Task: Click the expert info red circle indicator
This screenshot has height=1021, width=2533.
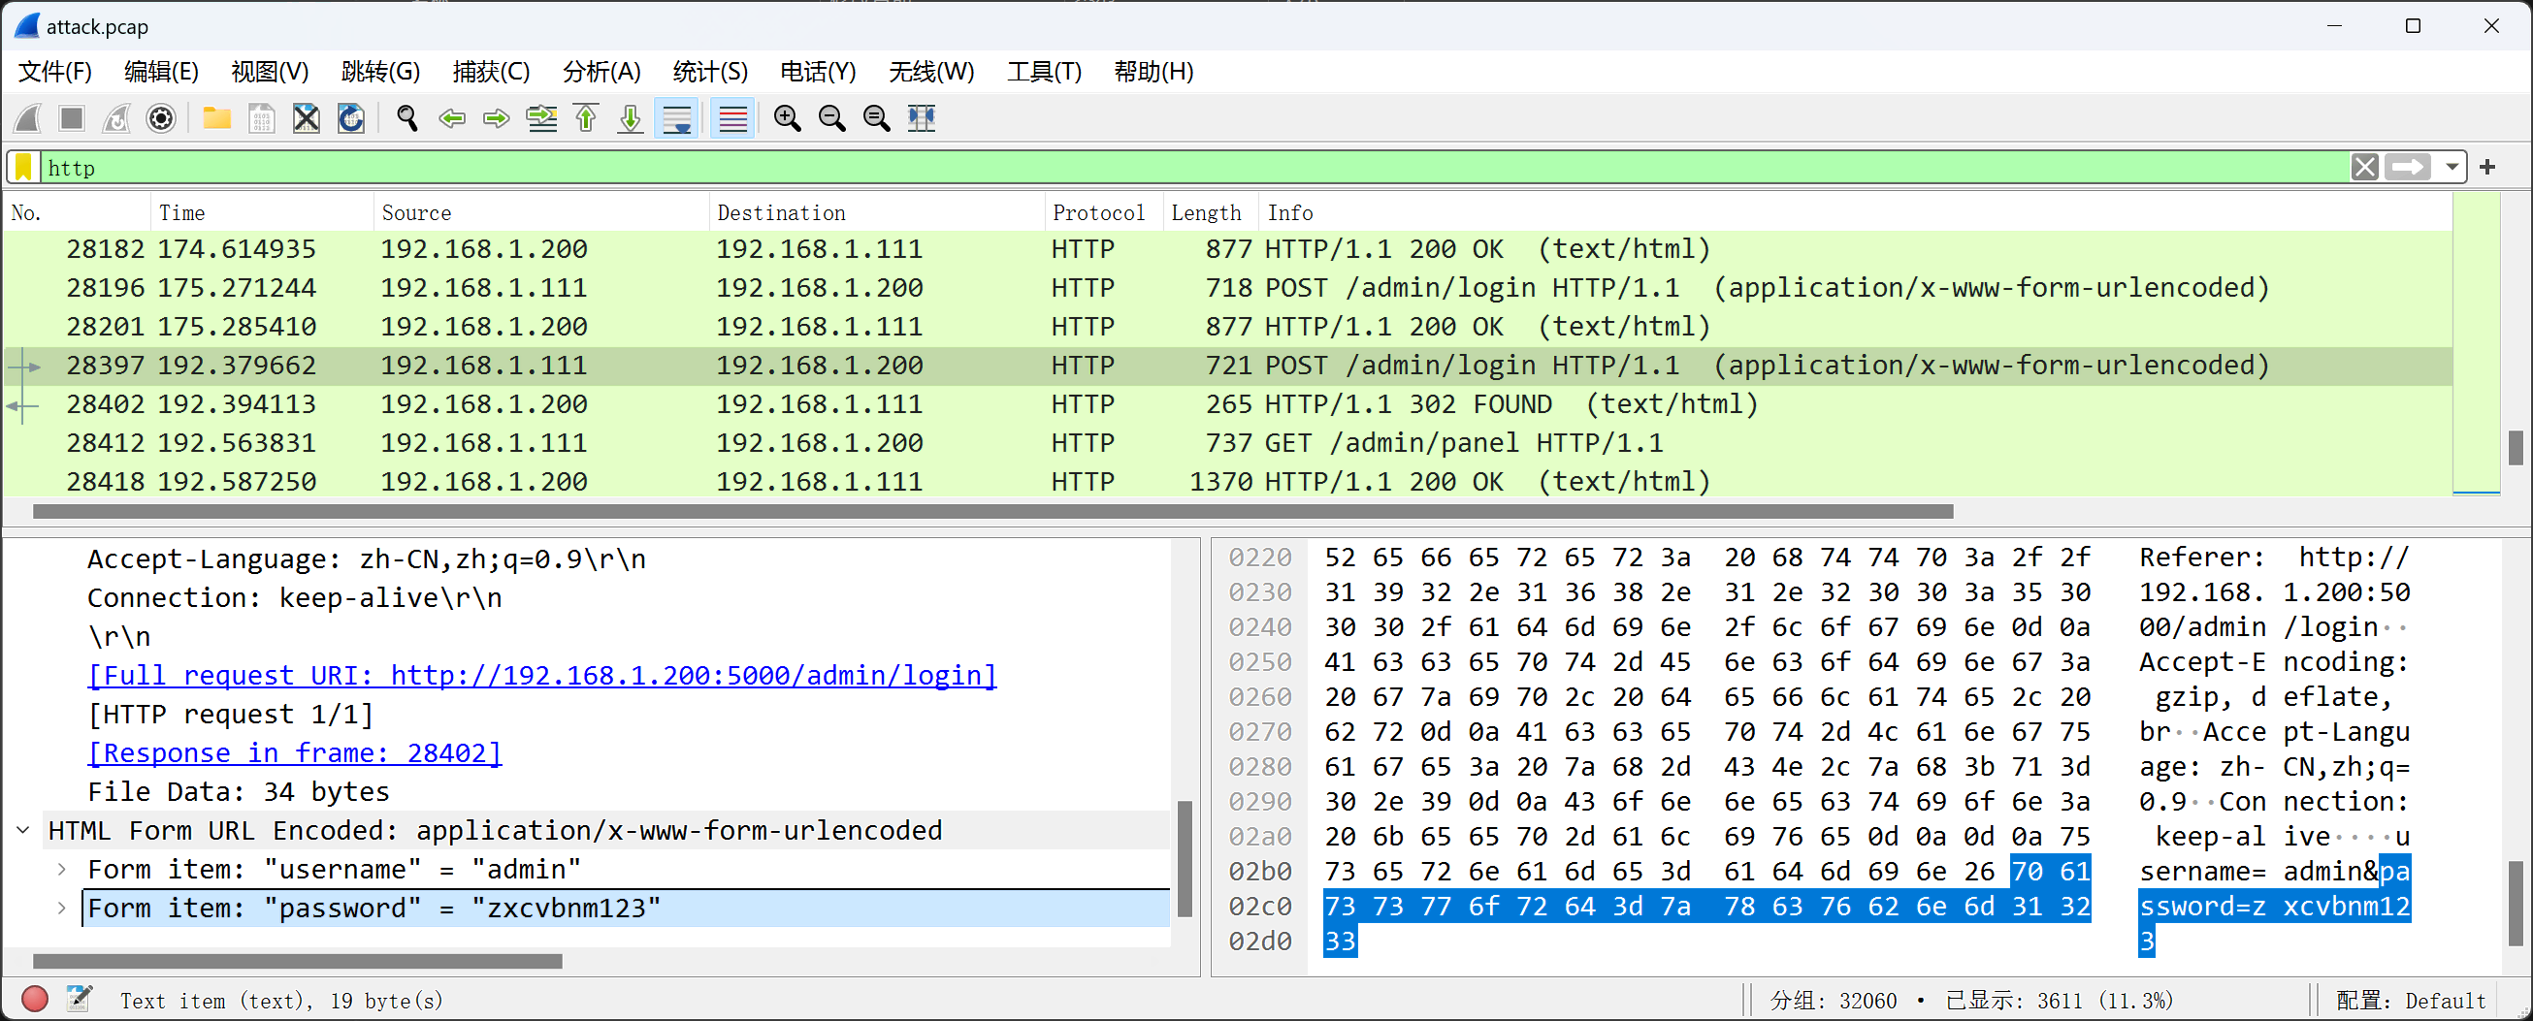Action: (34, 1000)
